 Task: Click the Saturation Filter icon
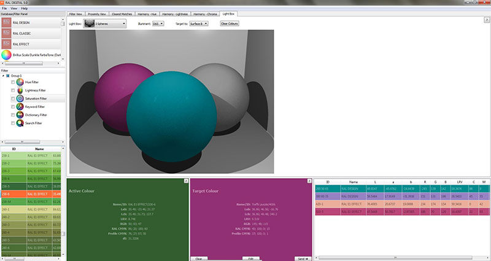tap(20, 98)
